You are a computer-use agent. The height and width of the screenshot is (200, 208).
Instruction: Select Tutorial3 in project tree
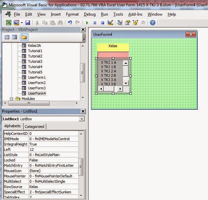35,61
